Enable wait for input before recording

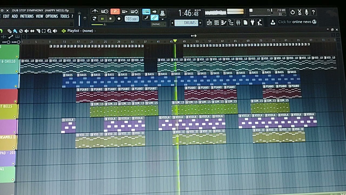coord(105,11)
